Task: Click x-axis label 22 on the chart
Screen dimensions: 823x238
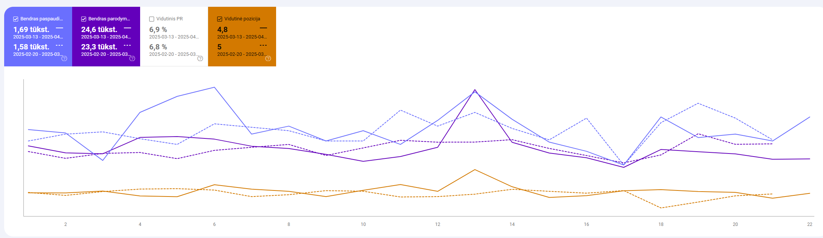Action: (x=810, y=224)
